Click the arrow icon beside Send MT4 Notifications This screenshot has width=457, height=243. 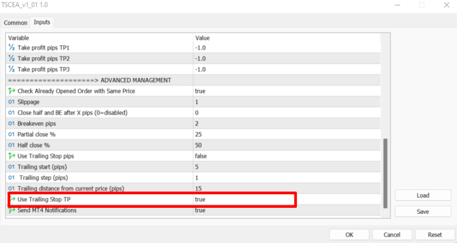(12, 210)
